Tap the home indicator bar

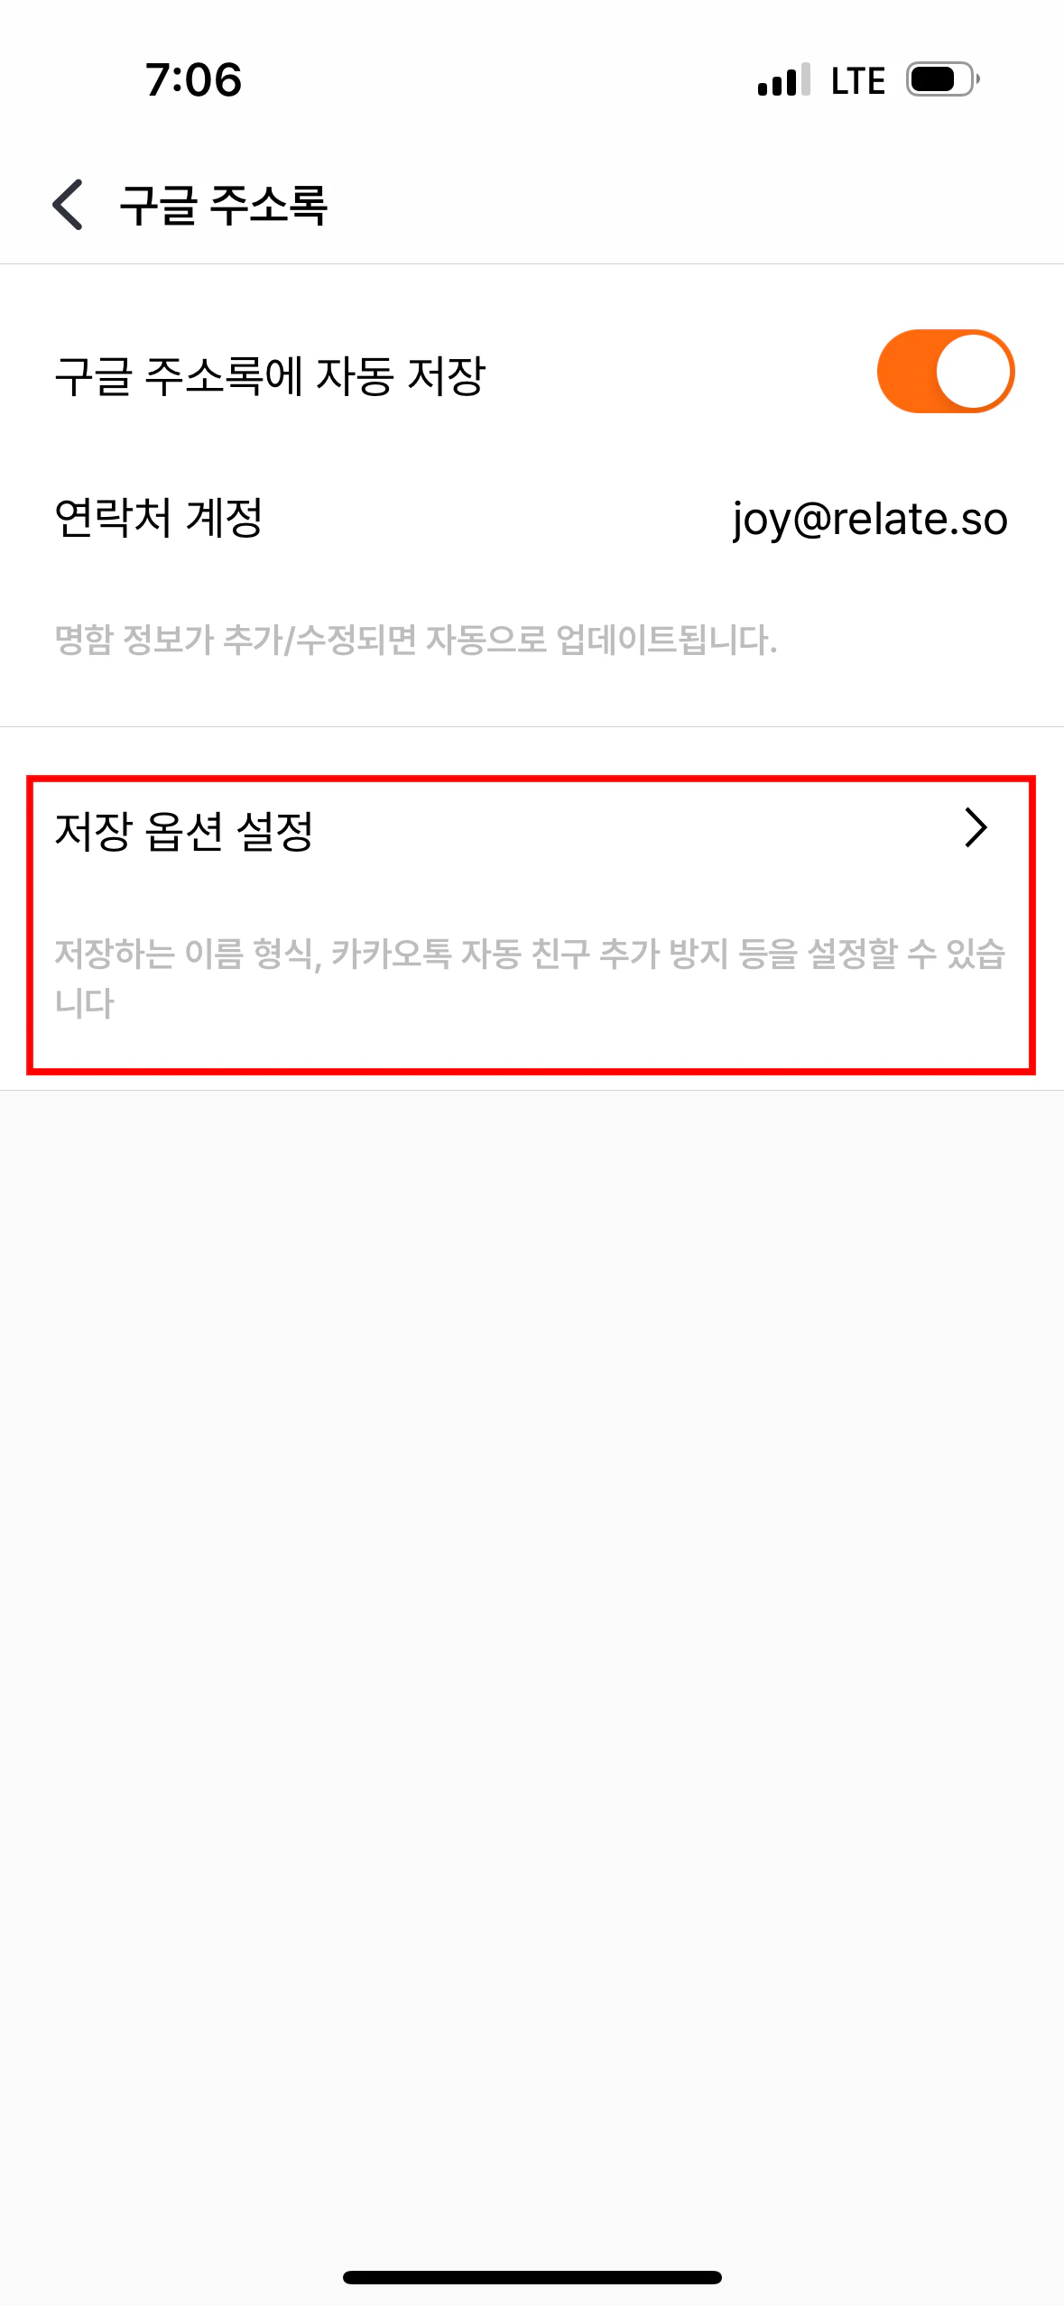(x=532, y=2277)
